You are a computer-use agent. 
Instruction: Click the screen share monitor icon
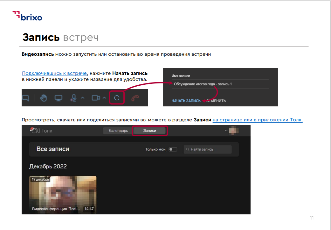point(58,98)
